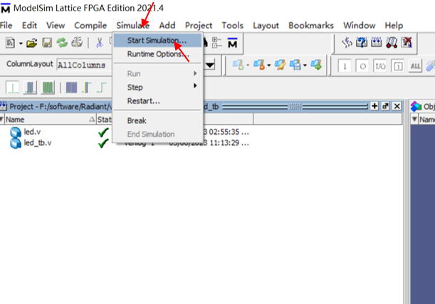Open the View menu
Viewport: 435px width, 304px height.
(x=56, y=26)
